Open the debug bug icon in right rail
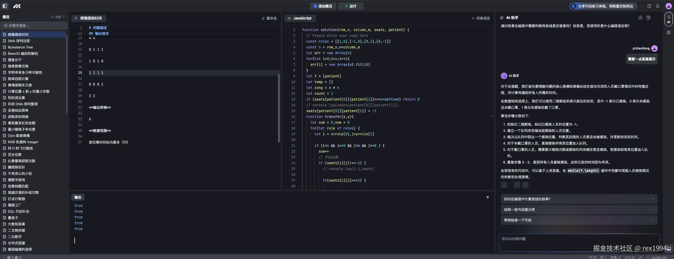The height and width of the screenshot is (259, 674). tap(668, 33)
